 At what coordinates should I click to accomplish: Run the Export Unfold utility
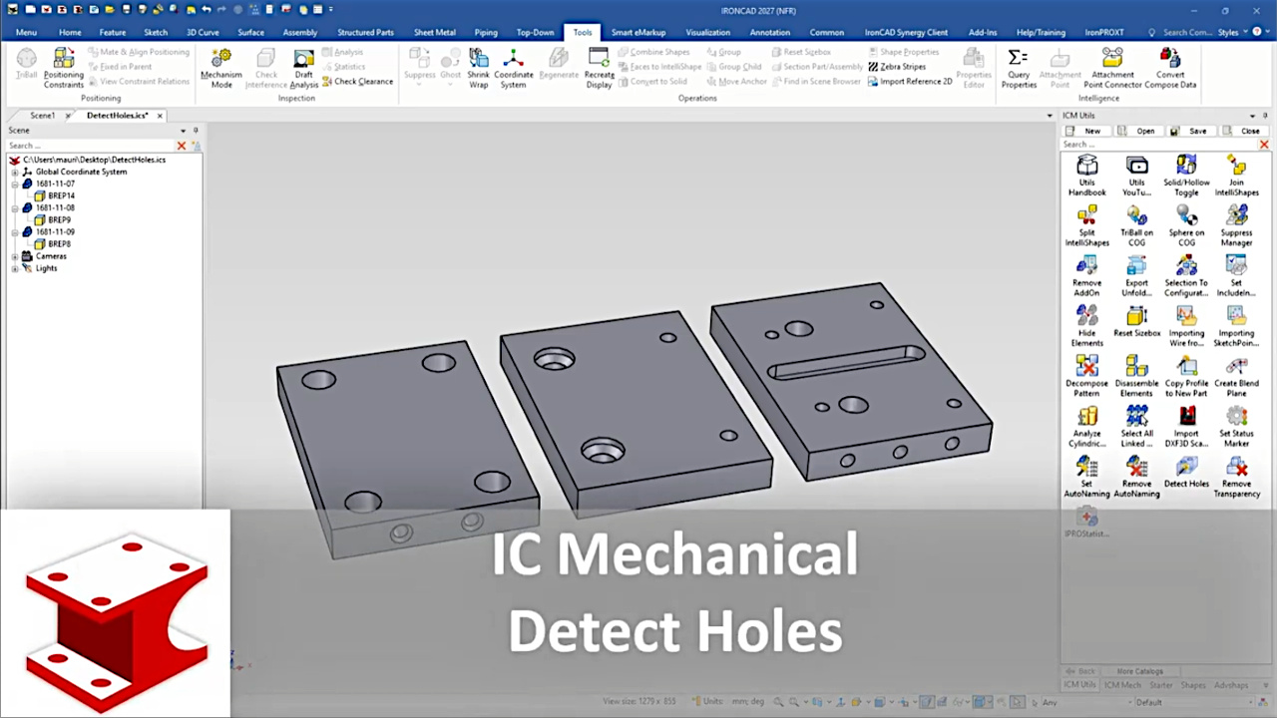point(1136,276)
